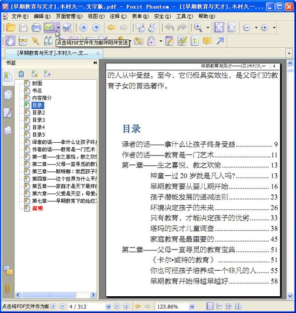Select the Hand tool
This screenshot has width=296, height=313.
(x=10, y=41)
